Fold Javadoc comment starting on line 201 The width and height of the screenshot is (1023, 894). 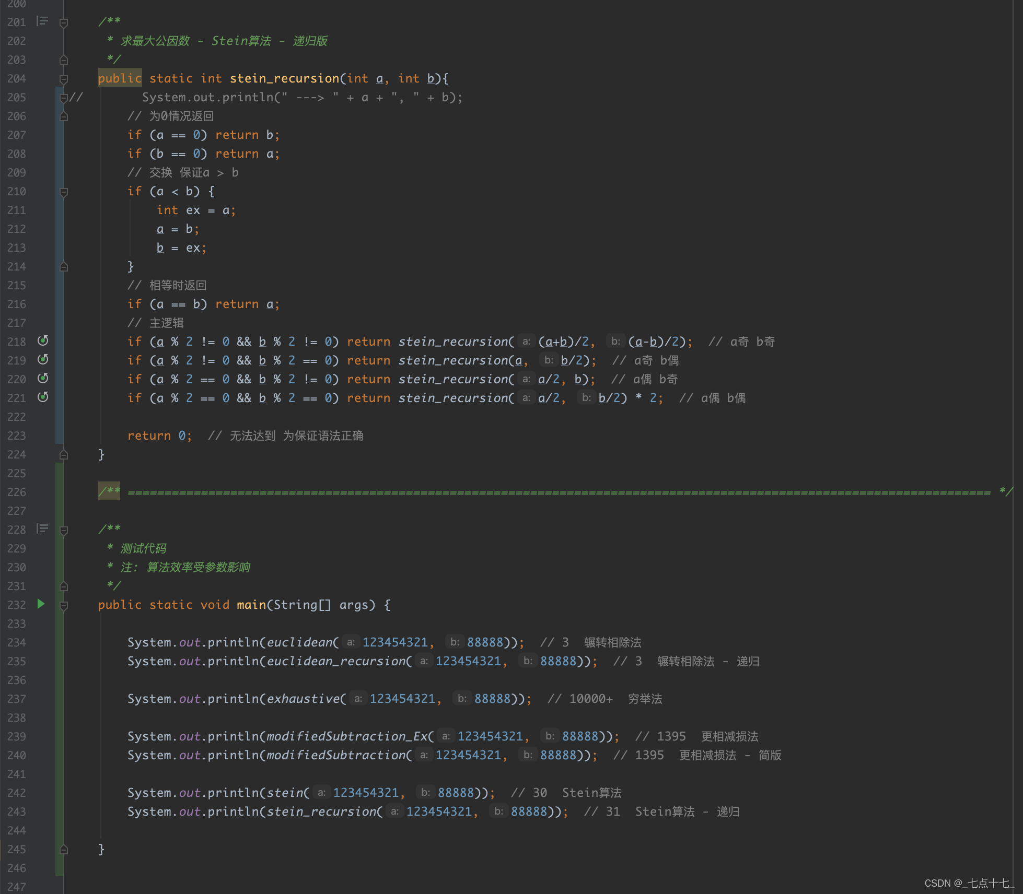[x=64, y=22]
